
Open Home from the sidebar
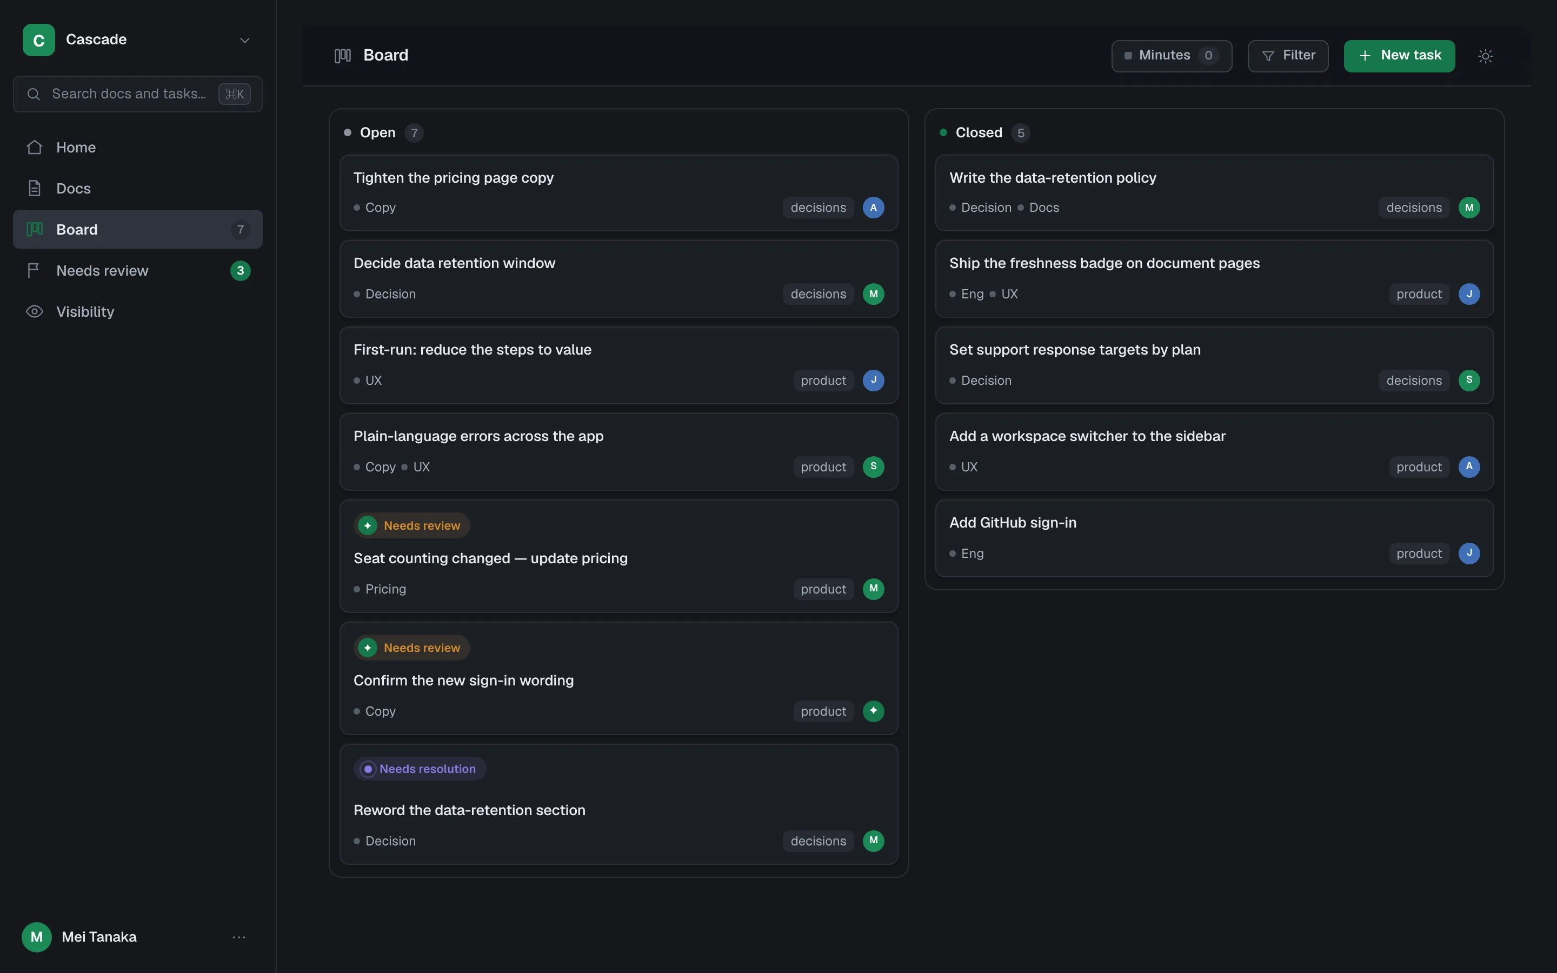point(138,148)
